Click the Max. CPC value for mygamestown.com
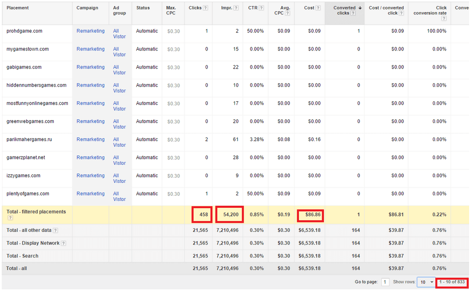 pyautogui.click(x=173, y=49)
